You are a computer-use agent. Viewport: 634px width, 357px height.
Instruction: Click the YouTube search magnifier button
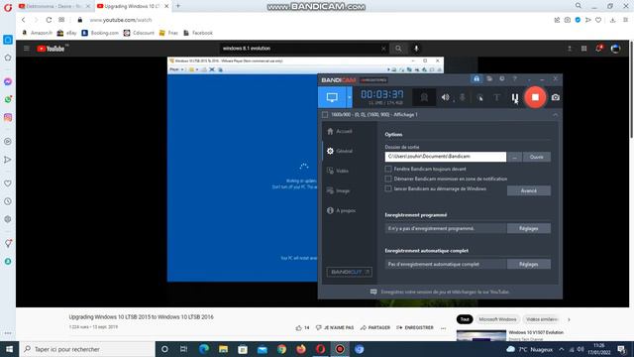(398, 49)
